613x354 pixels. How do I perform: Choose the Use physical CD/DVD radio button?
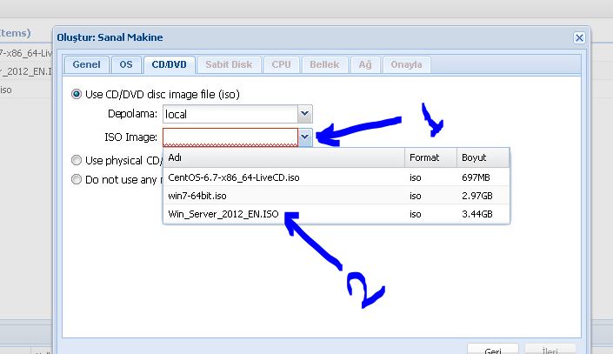77,160
